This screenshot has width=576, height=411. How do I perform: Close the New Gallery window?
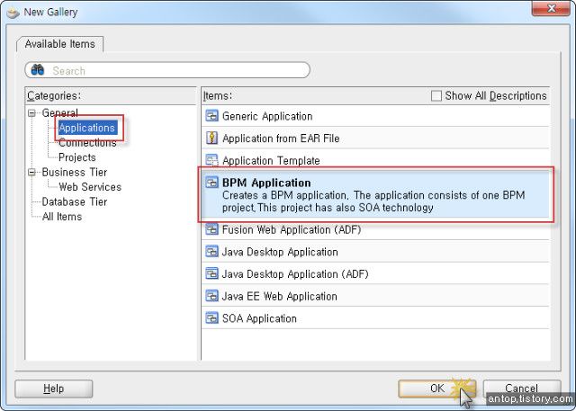click(x=551, y=8)
